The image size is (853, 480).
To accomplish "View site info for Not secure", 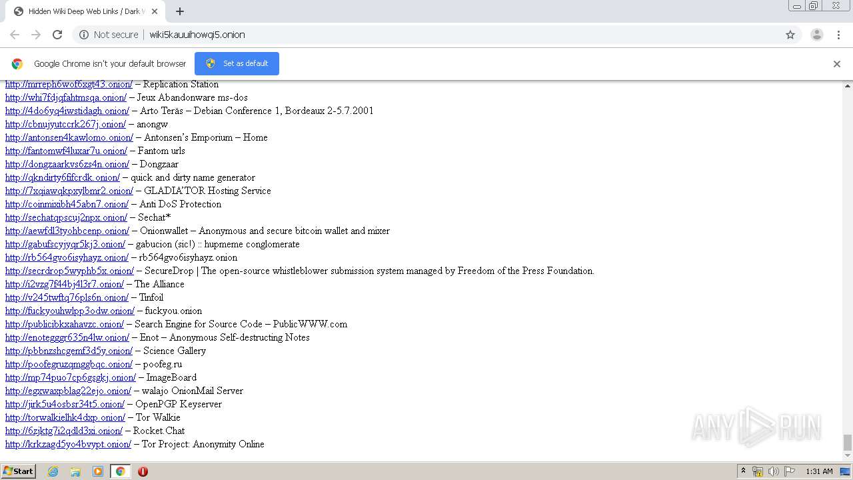I will 109,35.
